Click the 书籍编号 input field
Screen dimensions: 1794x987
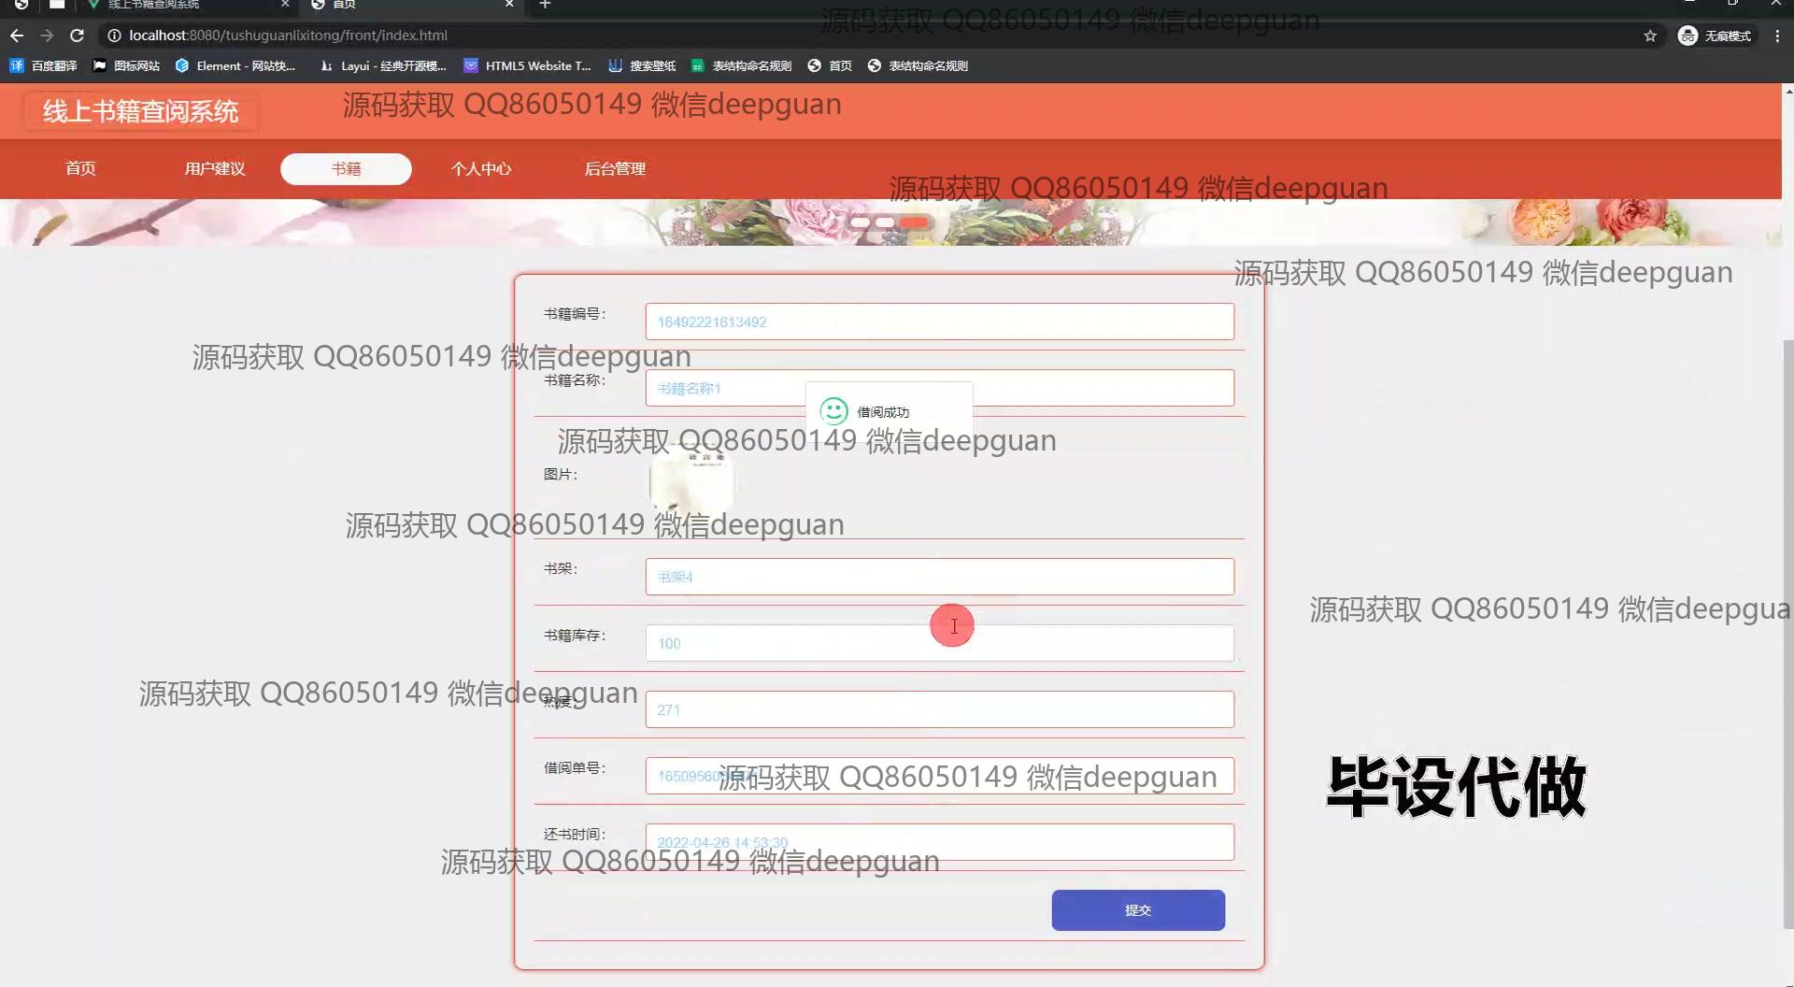coord(939,322)
